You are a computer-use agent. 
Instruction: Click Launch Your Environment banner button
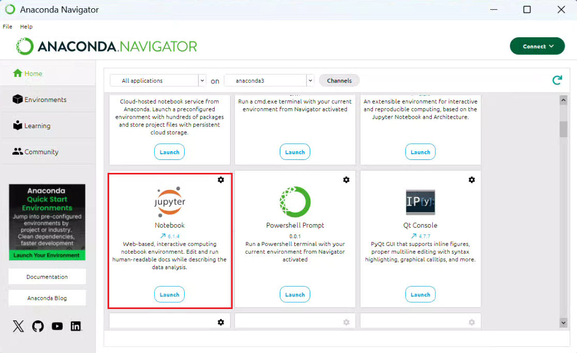47,255
